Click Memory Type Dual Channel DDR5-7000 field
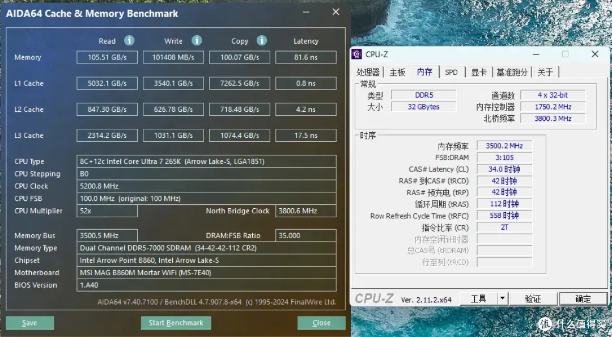This screenshot has width=612, height=337. pos(206,248)
